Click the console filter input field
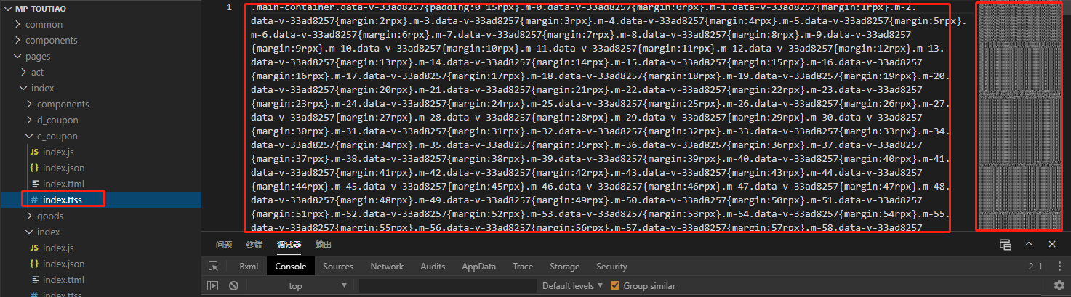This screenshot has width=1071, height=297. coord(447,286)
